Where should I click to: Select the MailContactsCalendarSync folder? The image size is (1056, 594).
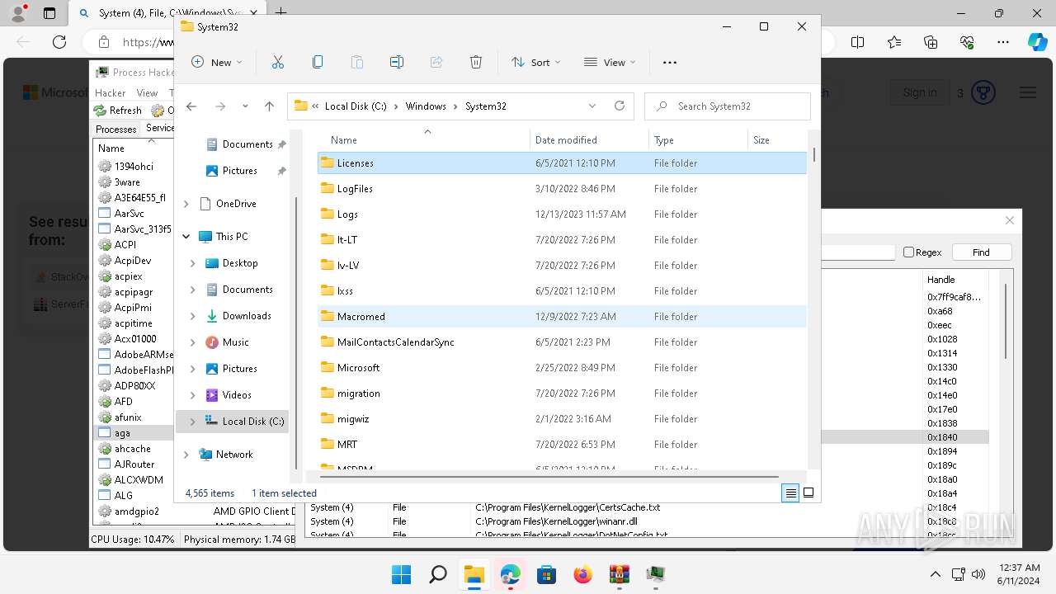pos(562,342)
